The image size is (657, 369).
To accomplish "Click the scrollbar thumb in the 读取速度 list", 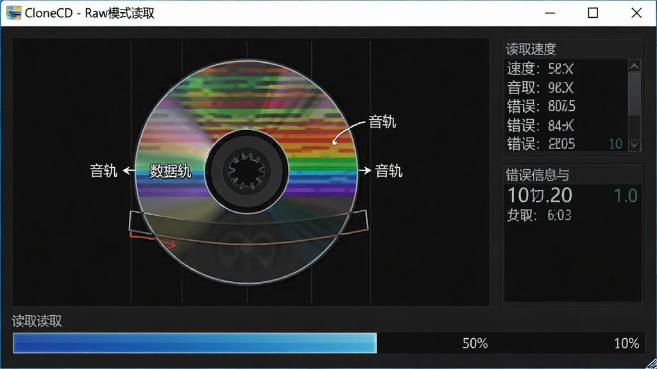I will point(635,94).
